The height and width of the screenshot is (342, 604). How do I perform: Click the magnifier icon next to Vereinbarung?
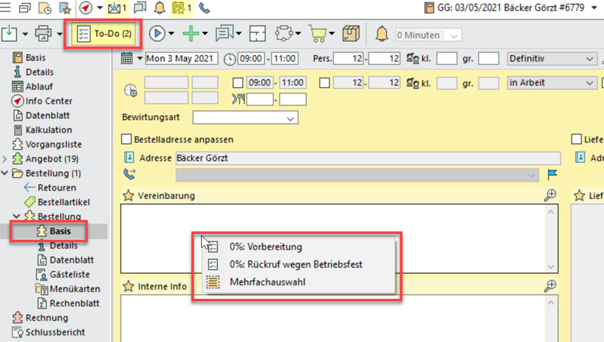(x=551, y=196)
